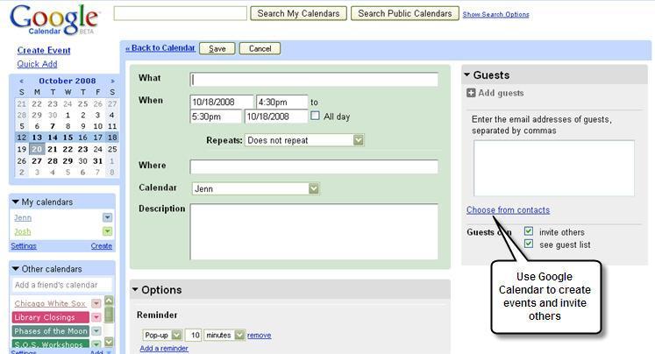Select the Josh calendar
Image resolution: width=655 pixels, height=354 pixels.
click(x=23, y=231)
